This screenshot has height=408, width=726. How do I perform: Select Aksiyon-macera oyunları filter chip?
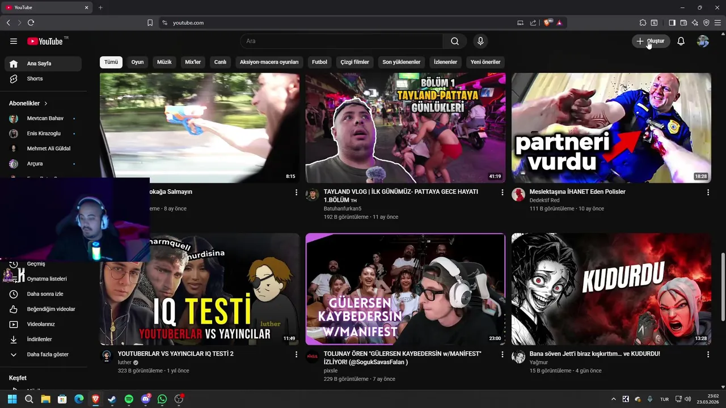(269, 62)
